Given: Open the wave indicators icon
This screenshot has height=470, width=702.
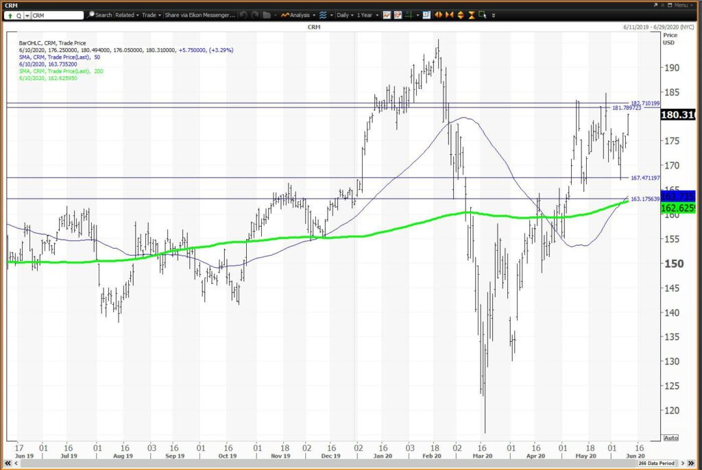Looking at the screenshot, I should pyautogui.click(x=323, y=15).
